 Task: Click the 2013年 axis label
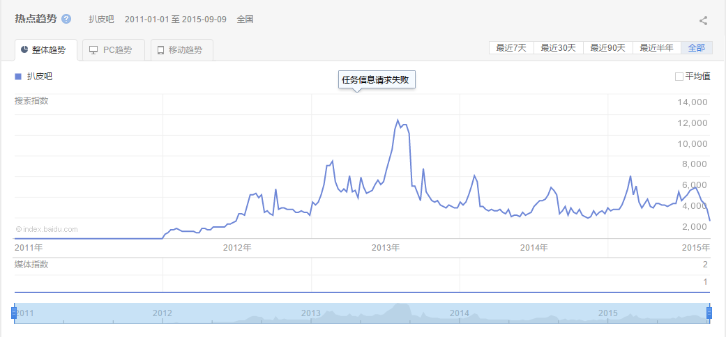click(x=386, y=247)
